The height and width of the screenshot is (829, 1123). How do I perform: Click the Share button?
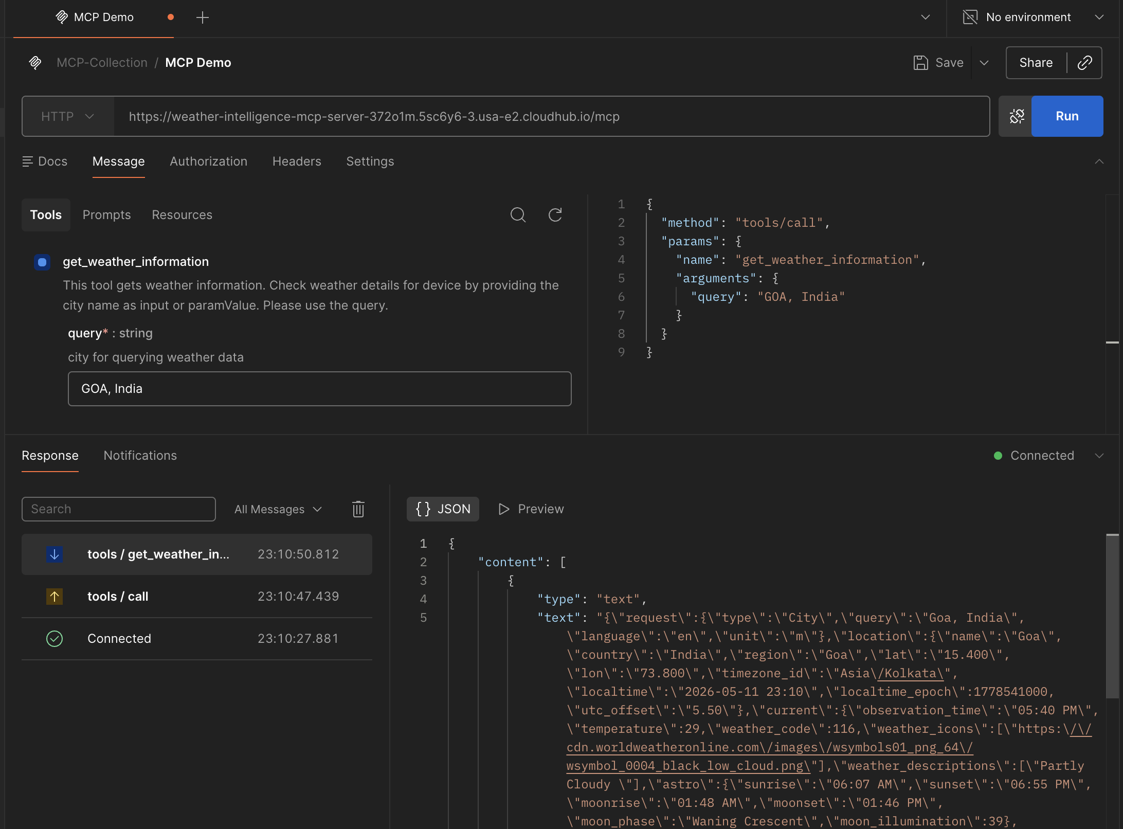click(x=1036, y=63)
